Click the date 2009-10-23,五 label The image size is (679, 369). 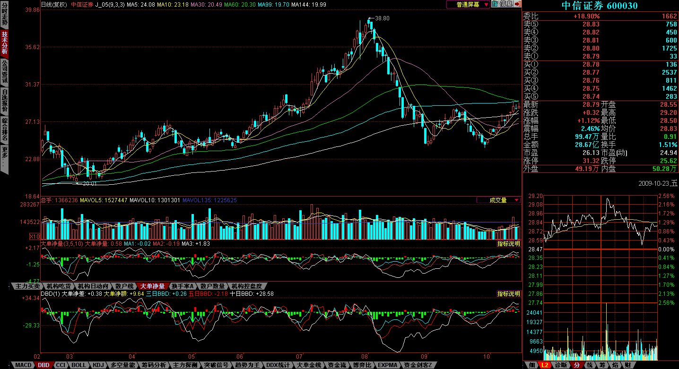658,183
